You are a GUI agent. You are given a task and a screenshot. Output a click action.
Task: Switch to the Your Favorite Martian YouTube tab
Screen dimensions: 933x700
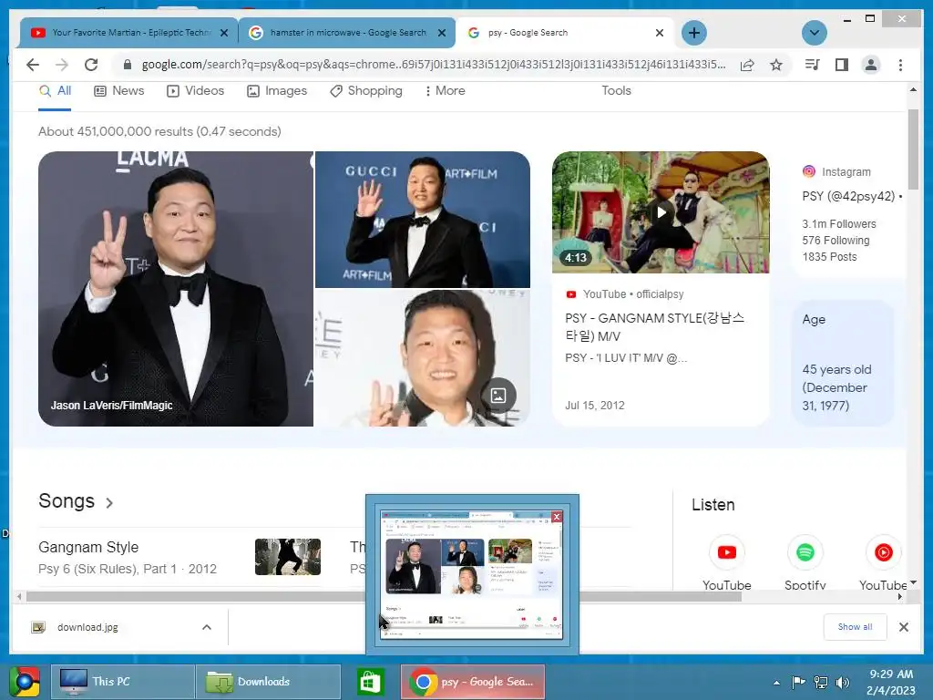128,33
